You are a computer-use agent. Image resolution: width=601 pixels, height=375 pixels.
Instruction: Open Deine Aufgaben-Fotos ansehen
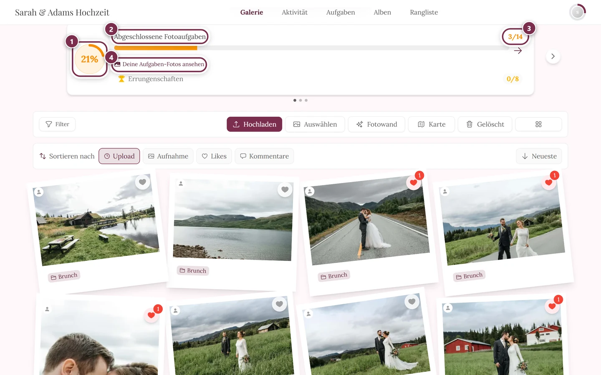[159, 64]
